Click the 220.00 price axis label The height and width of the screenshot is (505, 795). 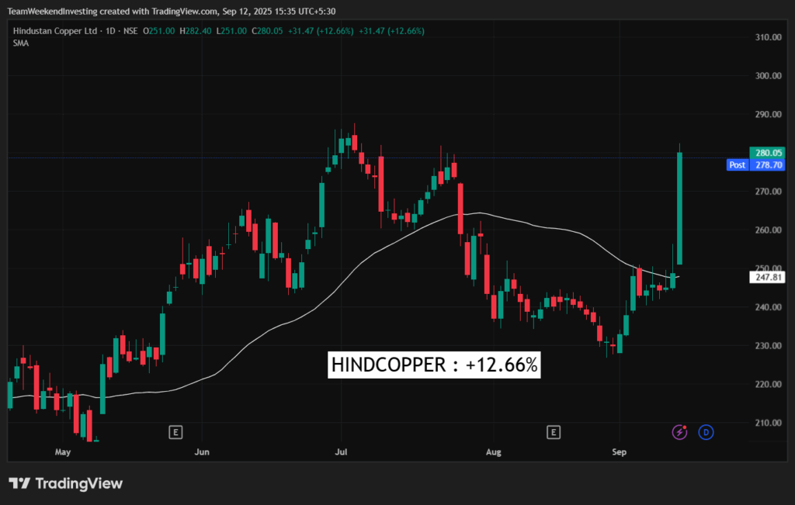click(768, 384)
